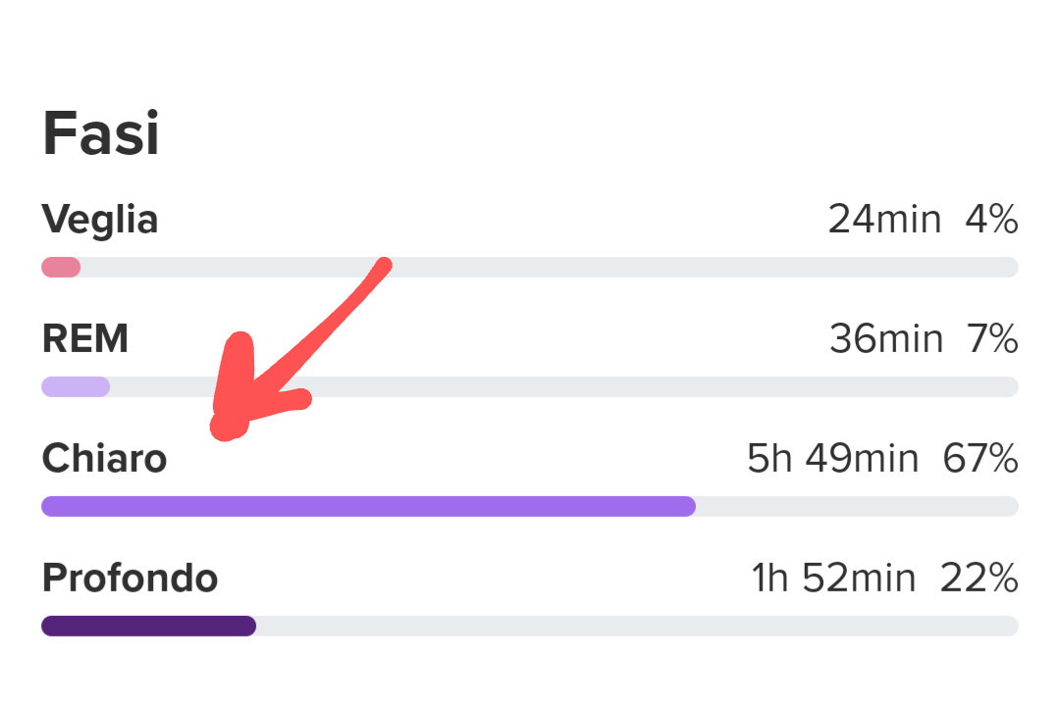Select the REM stage label

pyautogui.click(x=85, y=338)
